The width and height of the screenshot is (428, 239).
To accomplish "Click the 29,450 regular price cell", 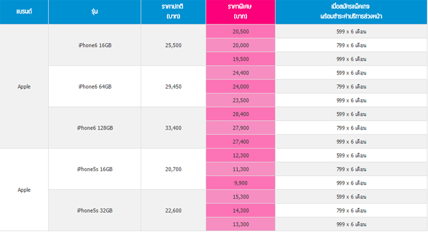I will tap(173, 86).
